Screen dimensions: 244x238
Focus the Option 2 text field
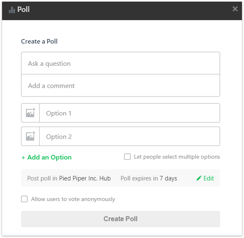tap(129, 136)
